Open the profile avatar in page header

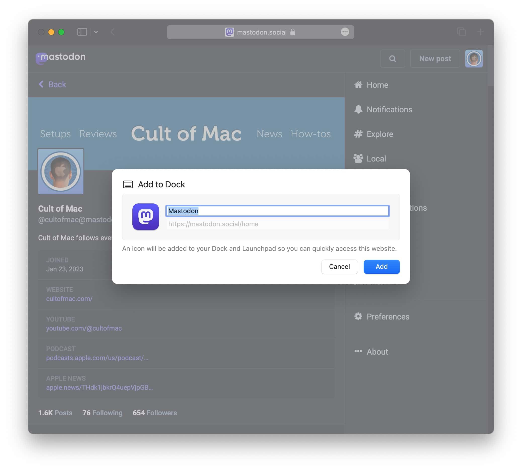pyautogui.click(x=474, y=59)
